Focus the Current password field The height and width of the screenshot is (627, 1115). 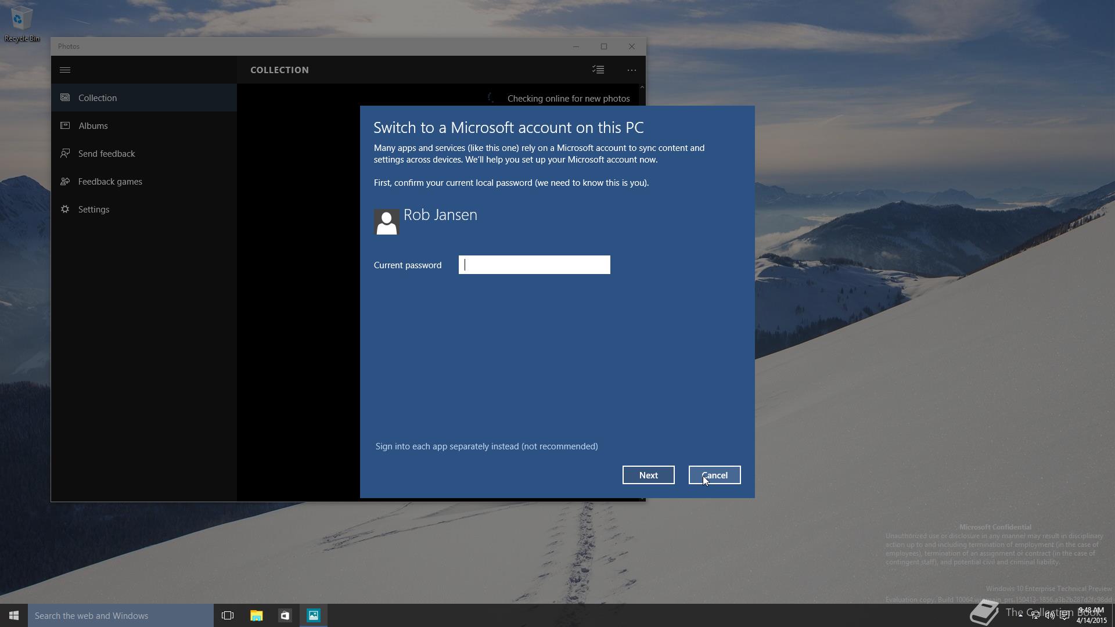point(534,265)
